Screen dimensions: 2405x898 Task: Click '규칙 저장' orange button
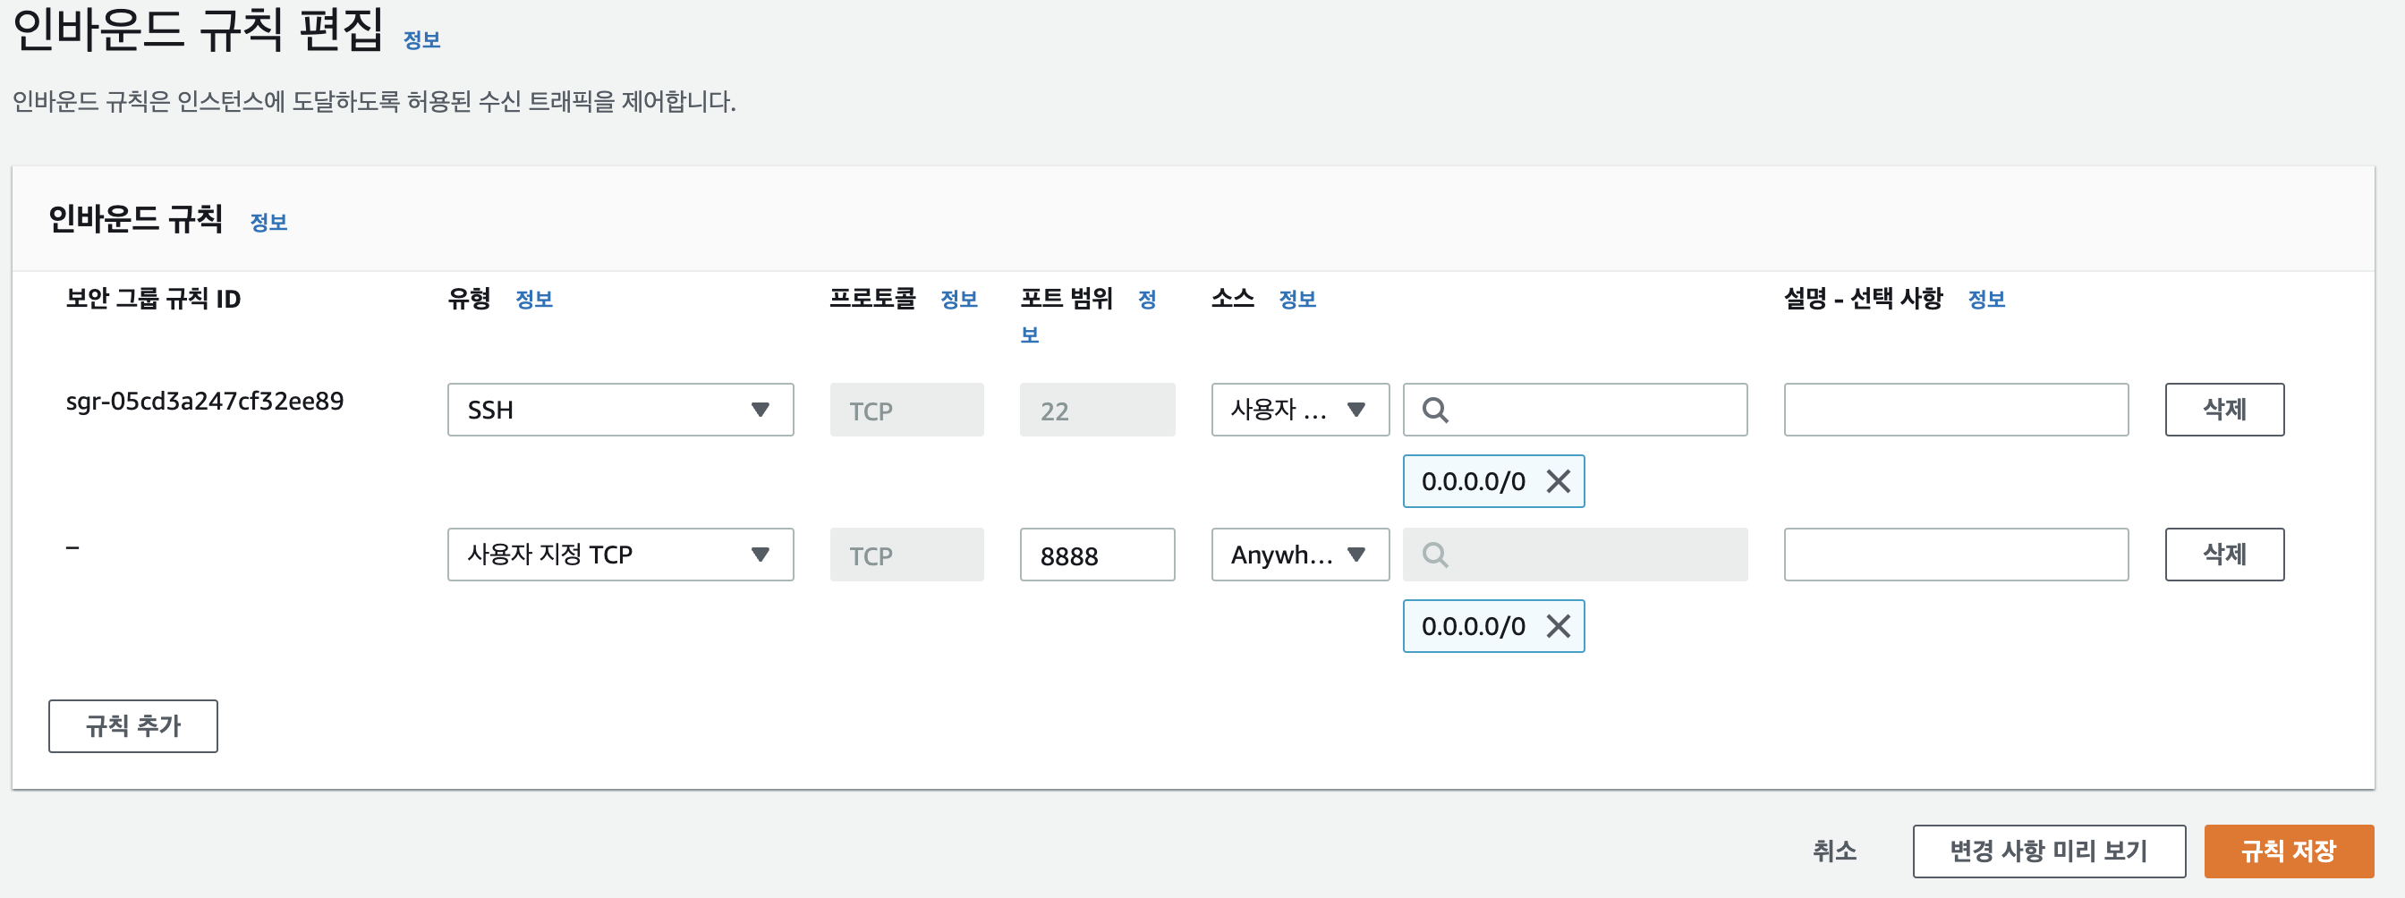[2289, 851]
